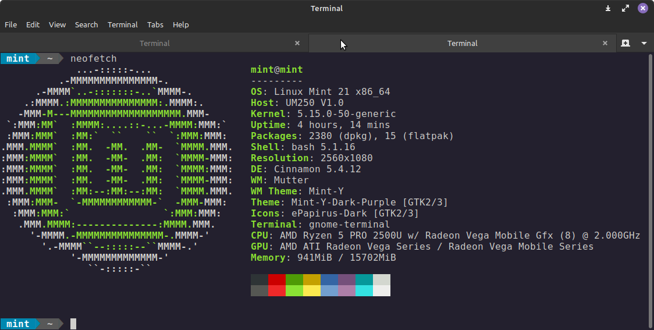654x330 pixels.
Task: Click the maximize arrows titlebar icon
Action: pos(625,8)
